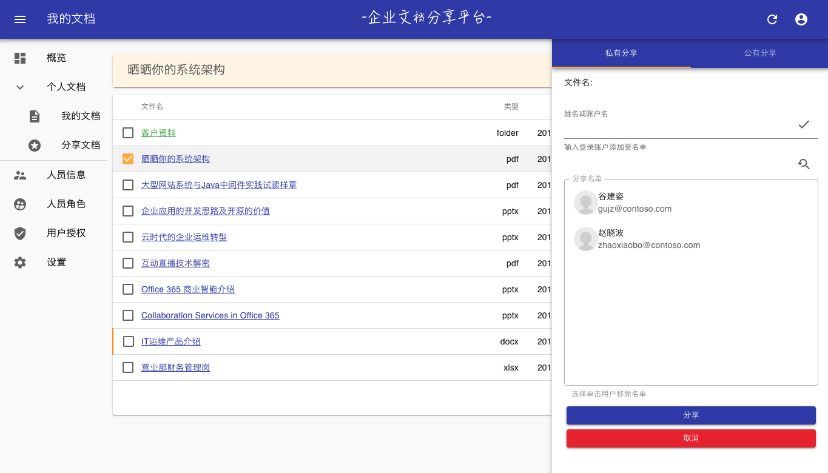Remove 赵晓波 from the share list
This screenshot has height=473, width=828.
[691, 239]
